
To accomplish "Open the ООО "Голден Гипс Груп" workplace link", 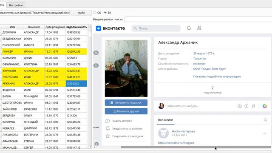I will (210, 69).
